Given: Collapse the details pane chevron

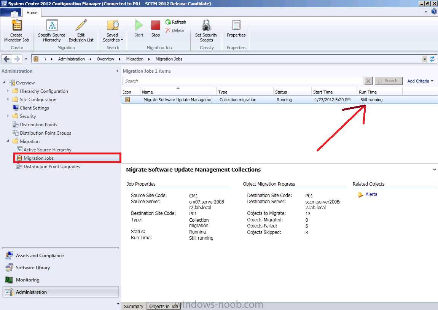Looking at the screenshot, I should 434,170.
